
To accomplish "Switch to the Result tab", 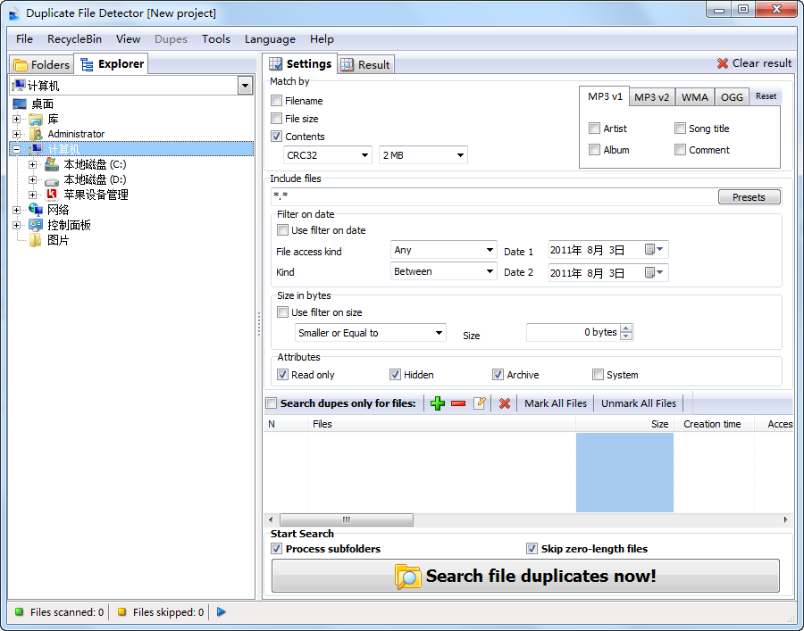I will click(365, 64).
